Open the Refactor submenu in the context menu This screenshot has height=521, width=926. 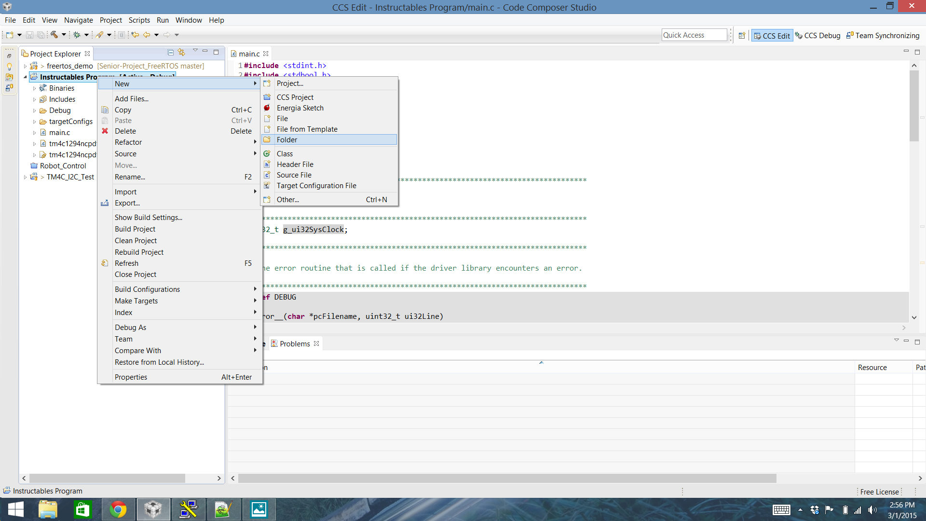(128, 142)
